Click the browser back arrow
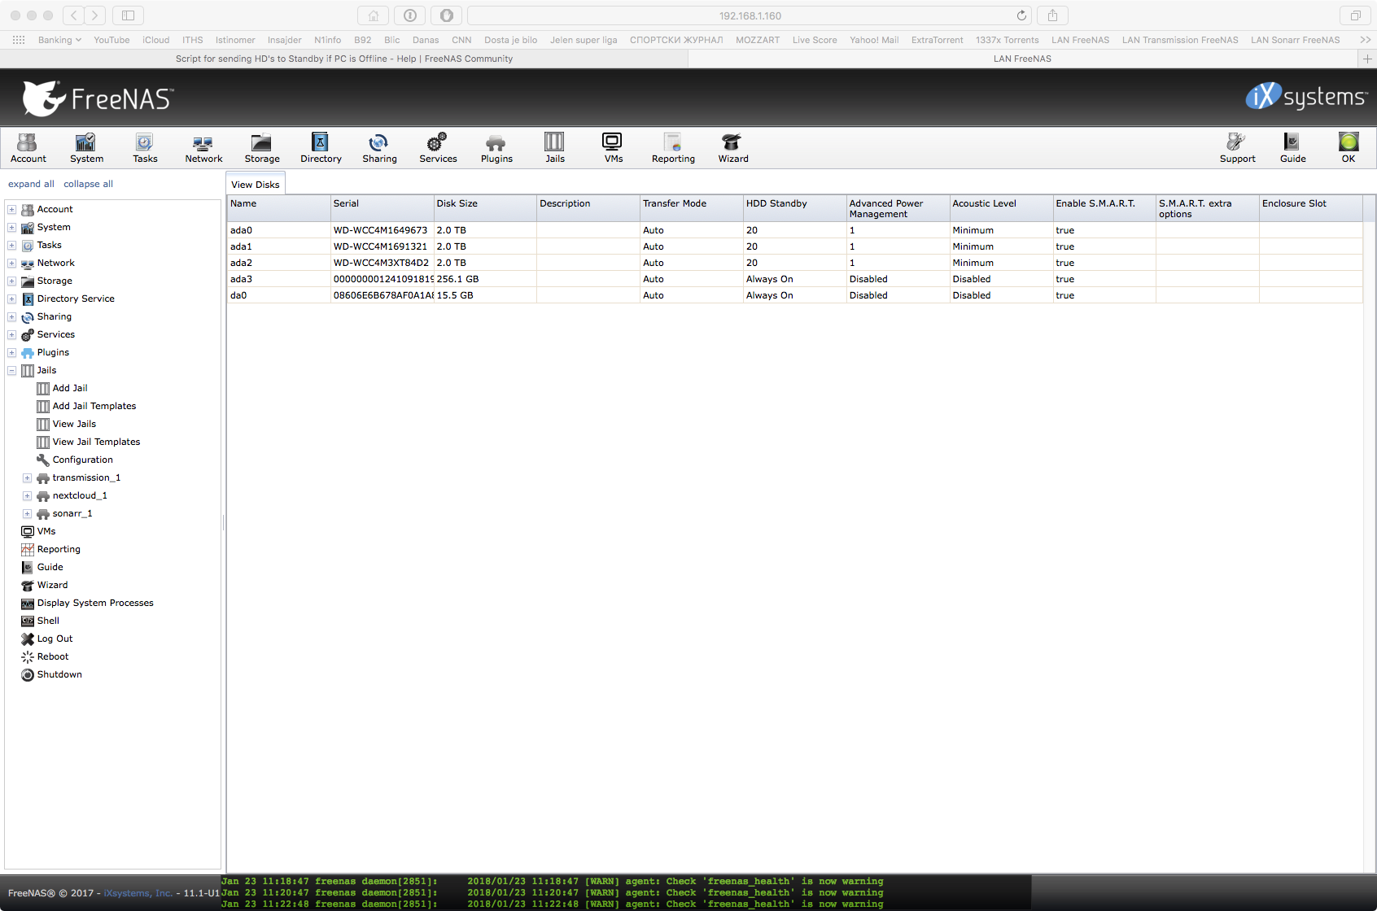1377x911 pixels. (73, 15)
